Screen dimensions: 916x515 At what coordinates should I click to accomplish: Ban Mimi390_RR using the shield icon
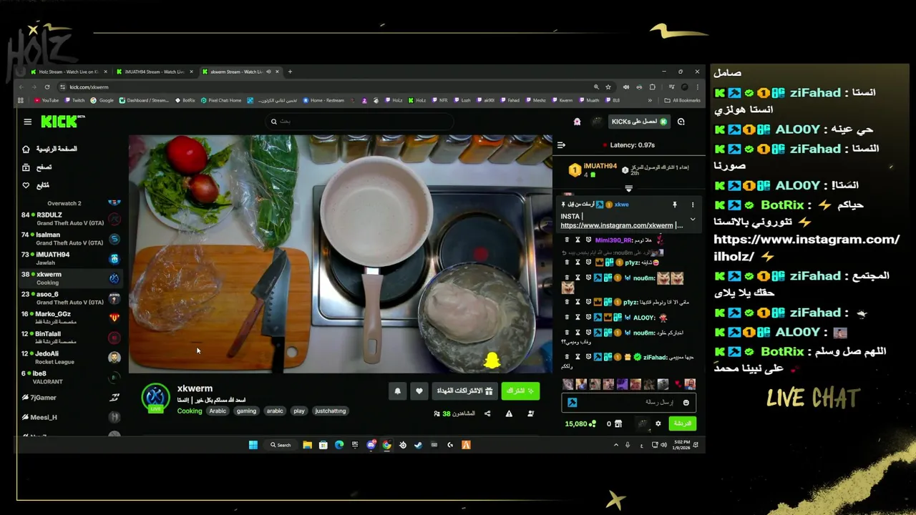click(588, 240)
